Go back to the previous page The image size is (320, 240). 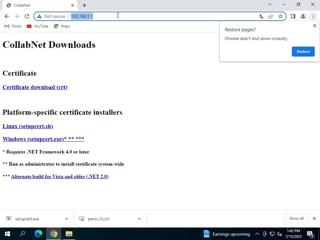click(7, 16)
